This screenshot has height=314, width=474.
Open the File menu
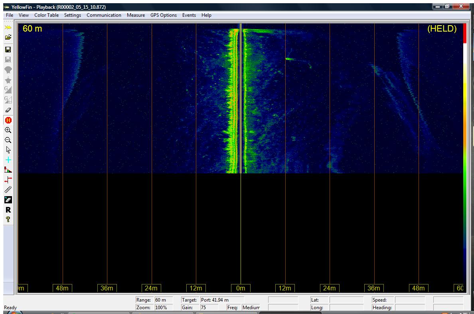pyautogui.click(x=10, y=15)
